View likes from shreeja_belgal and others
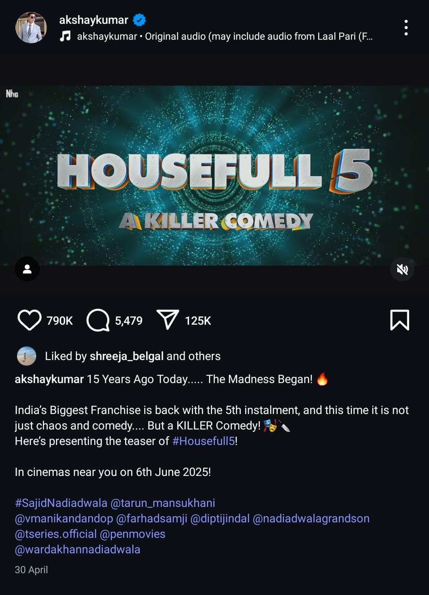 pyautogui.click(x=133, y=356)
